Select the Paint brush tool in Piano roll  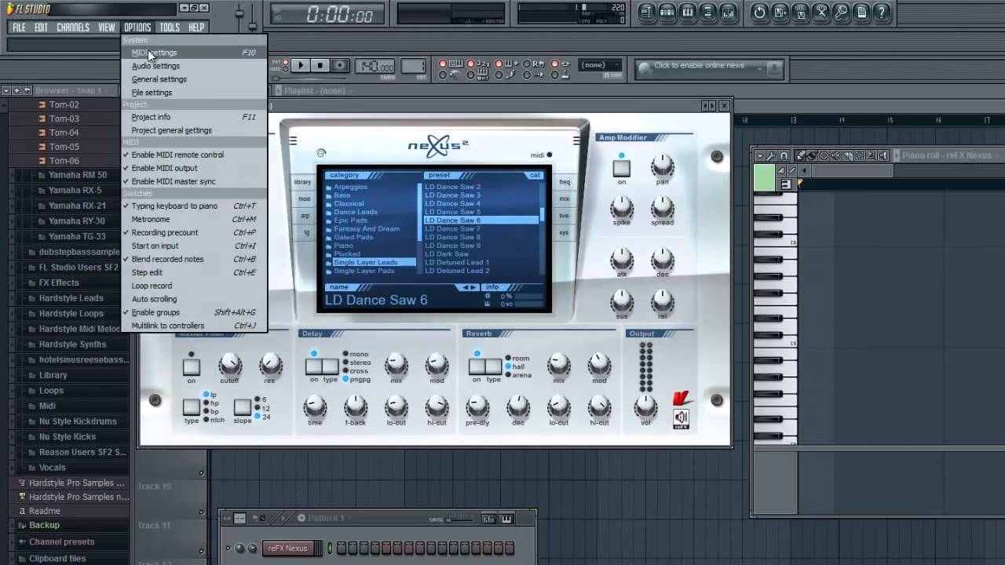click(812, 155)
